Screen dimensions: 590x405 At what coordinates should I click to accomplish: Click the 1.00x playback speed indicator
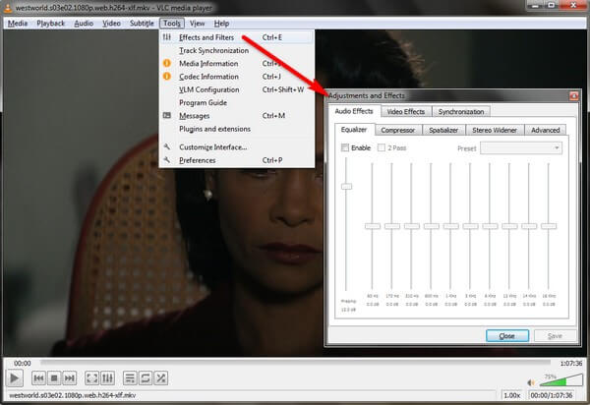click(511, 395)
